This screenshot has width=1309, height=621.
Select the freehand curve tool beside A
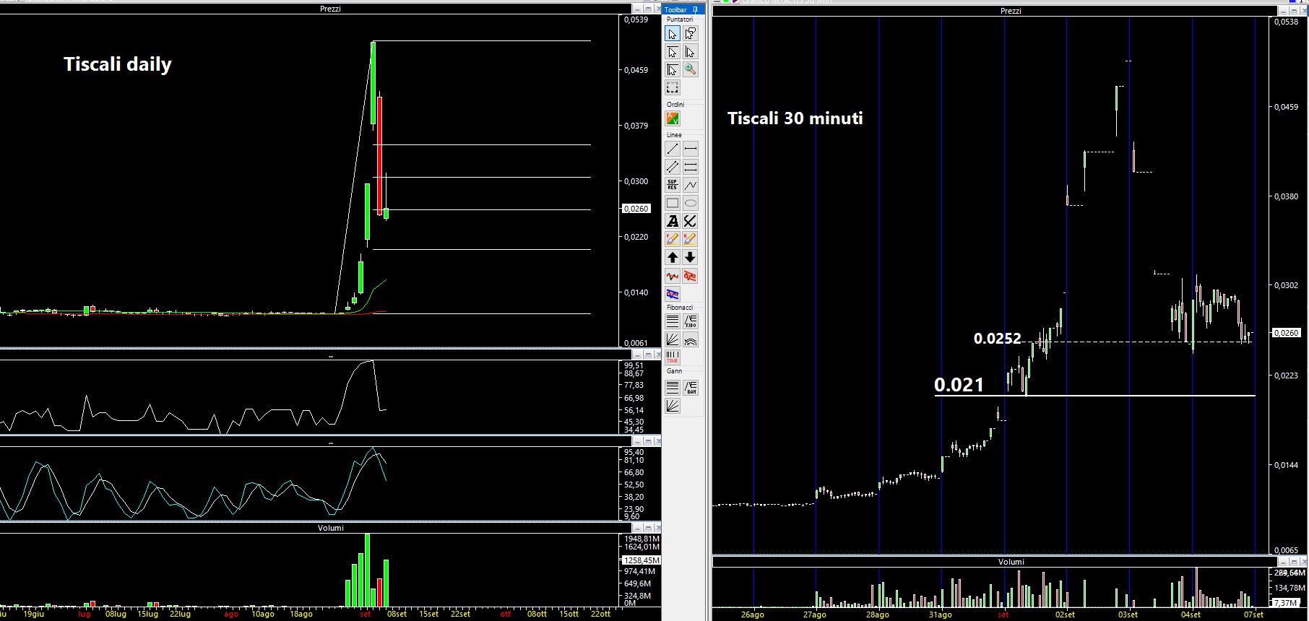tap(691, 221)
